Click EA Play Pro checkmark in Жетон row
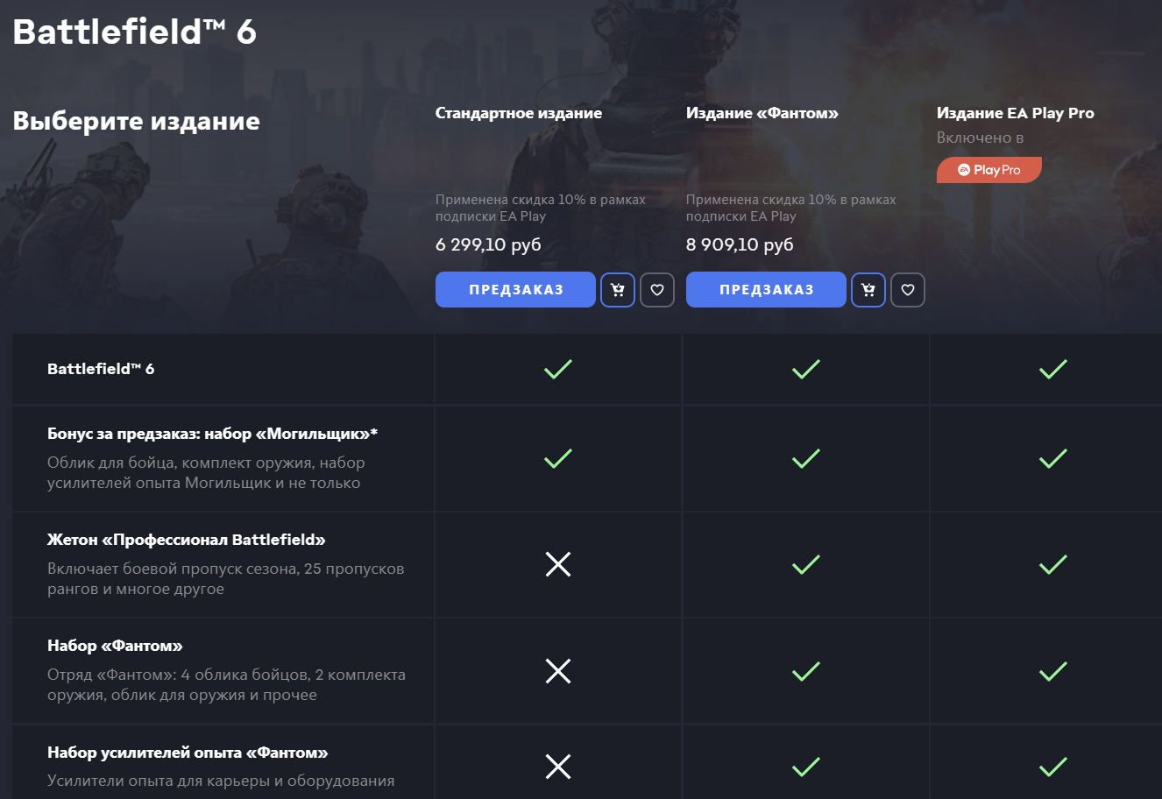Viewport: 1162px width, 799px height. [1053, 564]
